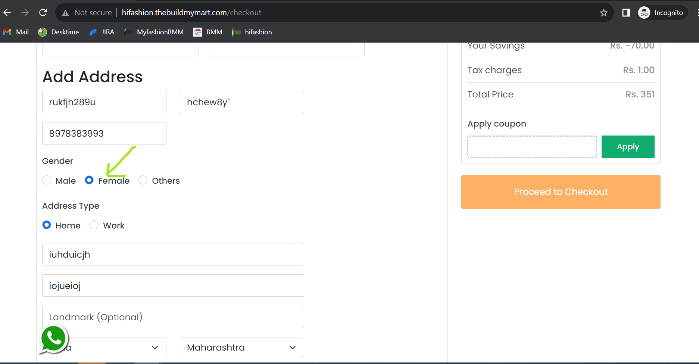This screenshot has height=364, width=699.
Task: Open the Maharashtra state dropdown
Action: tap(242, 348)
